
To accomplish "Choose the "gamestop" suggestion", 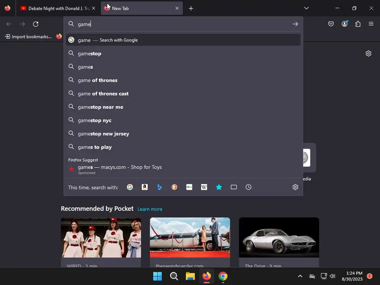I will 183,53.
